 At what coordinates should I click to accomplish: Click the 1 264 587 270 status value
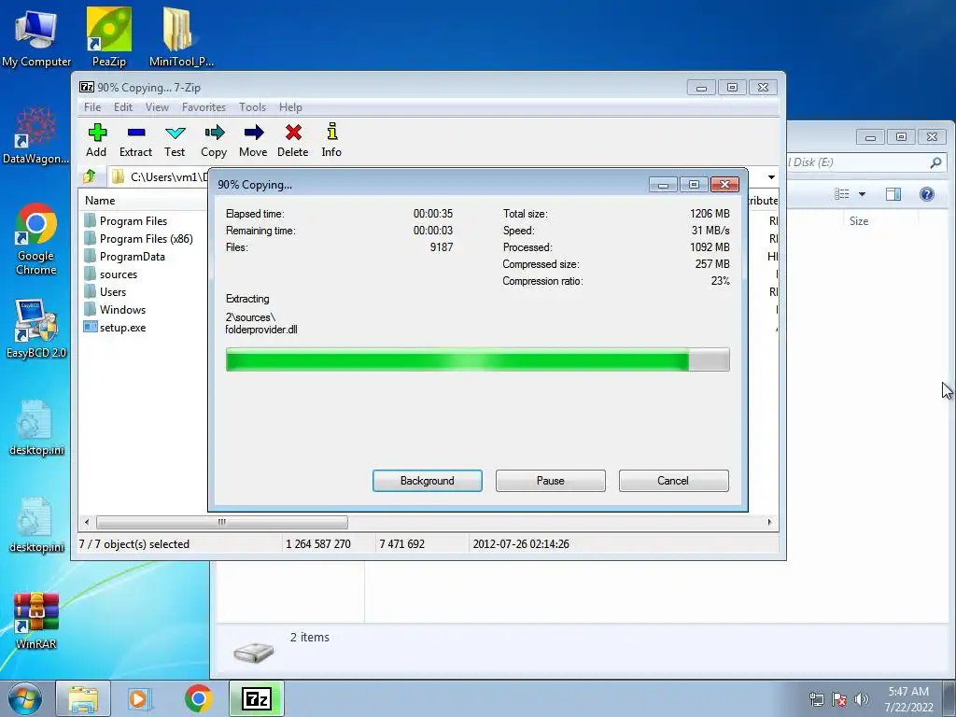coord(318,544)
